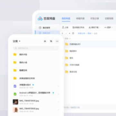Open the 隐藏空间 folder in mobile list

click(x=36, y=70)
